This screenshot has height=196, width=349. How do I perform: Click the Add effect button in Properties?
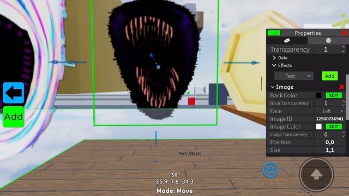coord(329,76)
